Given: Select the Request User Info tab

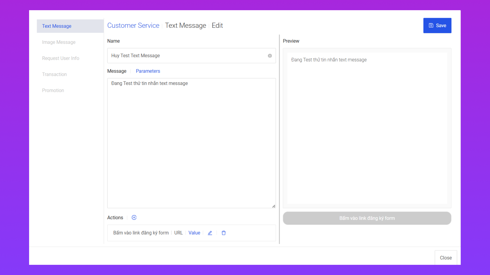Looking at the screenshot, I should (x=60, y=58).
